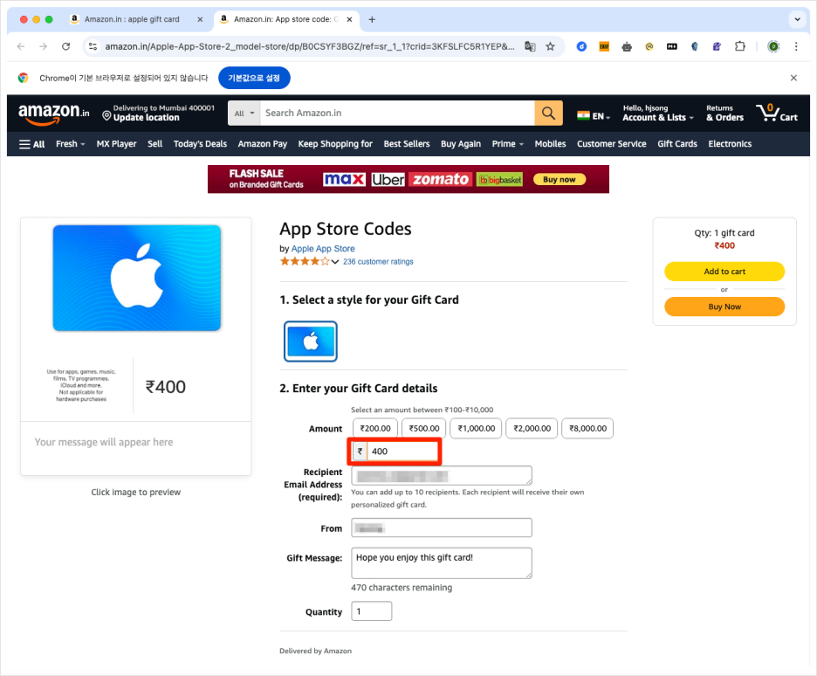
Task: Dismiss the Chrome default browser banner
Action: (x=793, y=78)
